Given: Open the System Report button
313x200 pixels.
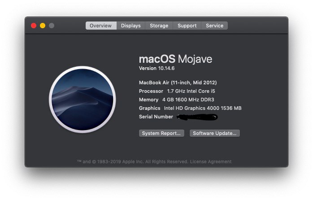Looking at the screenshot, I should [161, 133].
